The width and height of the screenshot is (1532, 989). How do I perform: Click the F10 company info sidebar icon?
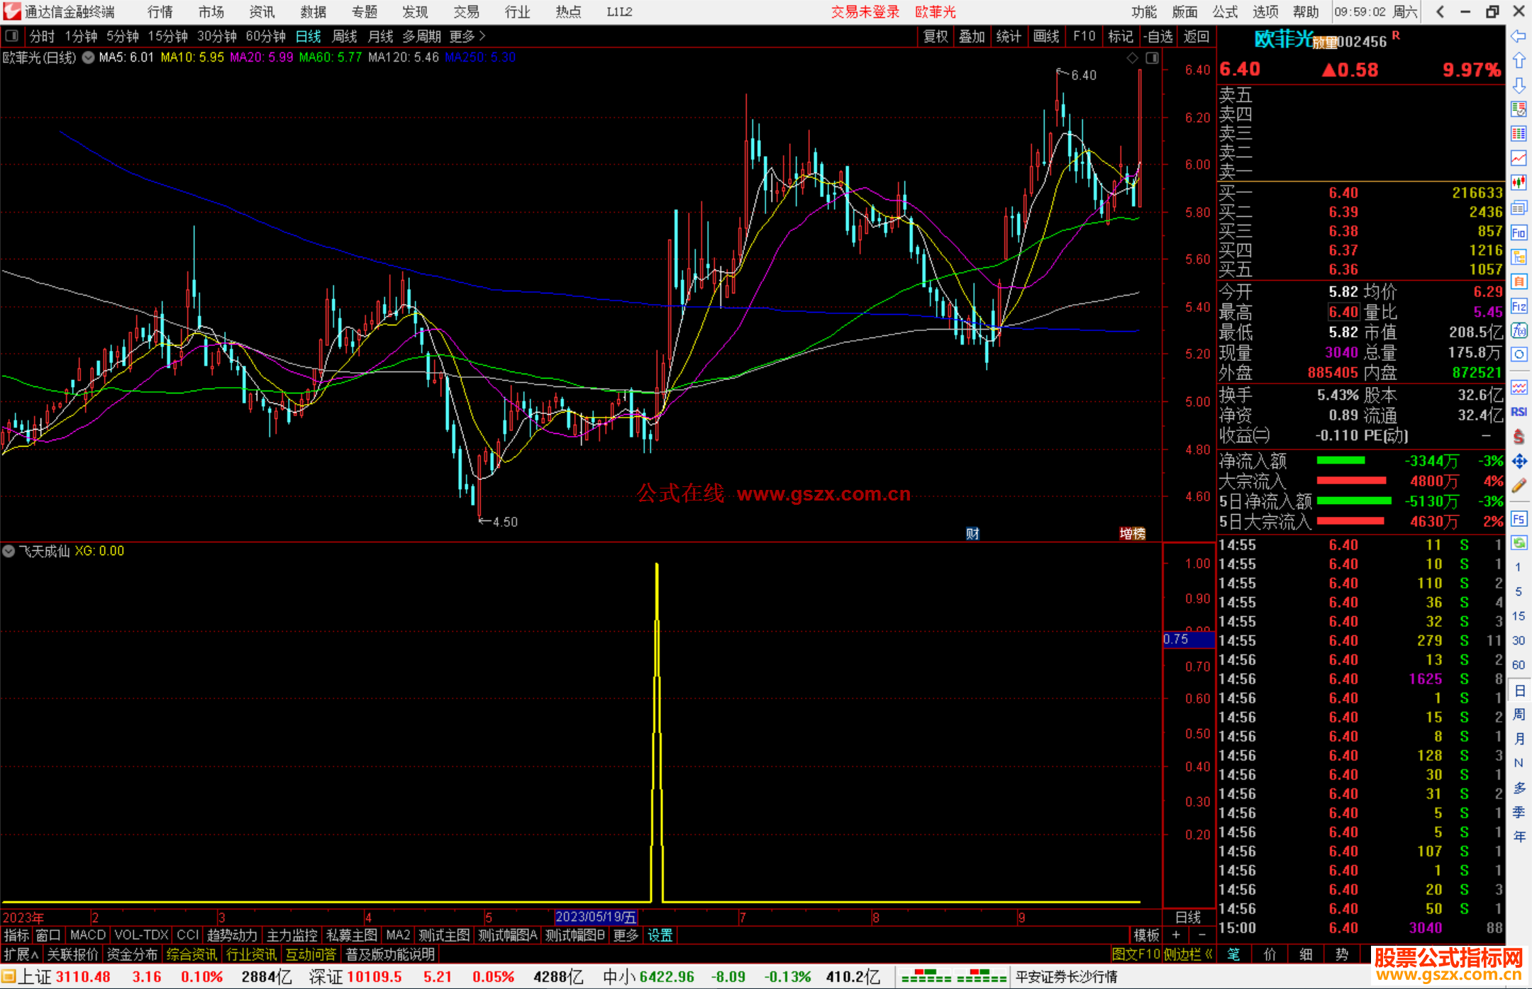[1519, 233]
